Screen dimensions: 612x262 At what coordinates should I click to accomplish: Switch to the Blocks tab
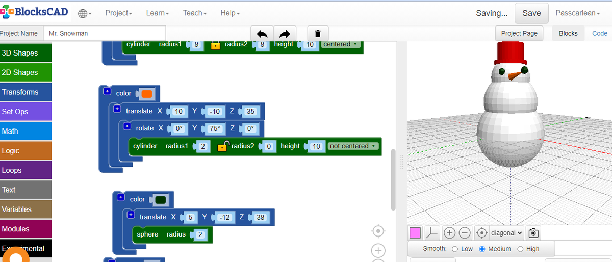[x=568, y=33]
